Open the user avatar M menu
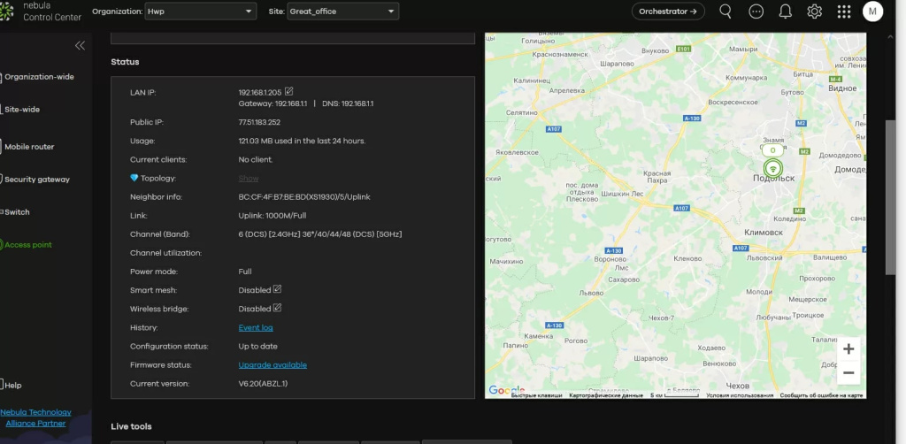Viewport: 906px width, 444px height. point(872,11)
